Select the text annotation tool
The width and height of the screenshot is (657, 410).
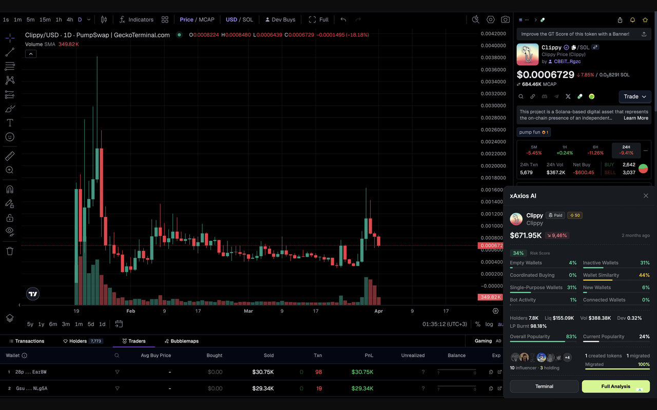tap(10, 123)
